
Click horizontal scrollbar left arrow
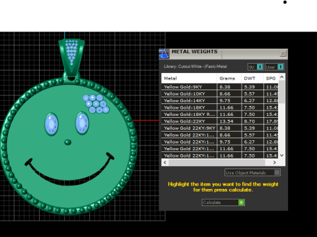click(x=165, y=163)
